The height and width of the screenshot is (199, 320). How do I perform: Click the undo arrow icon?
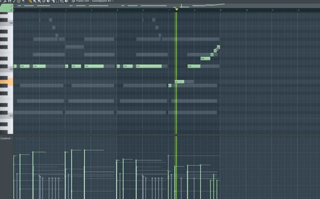23,1
